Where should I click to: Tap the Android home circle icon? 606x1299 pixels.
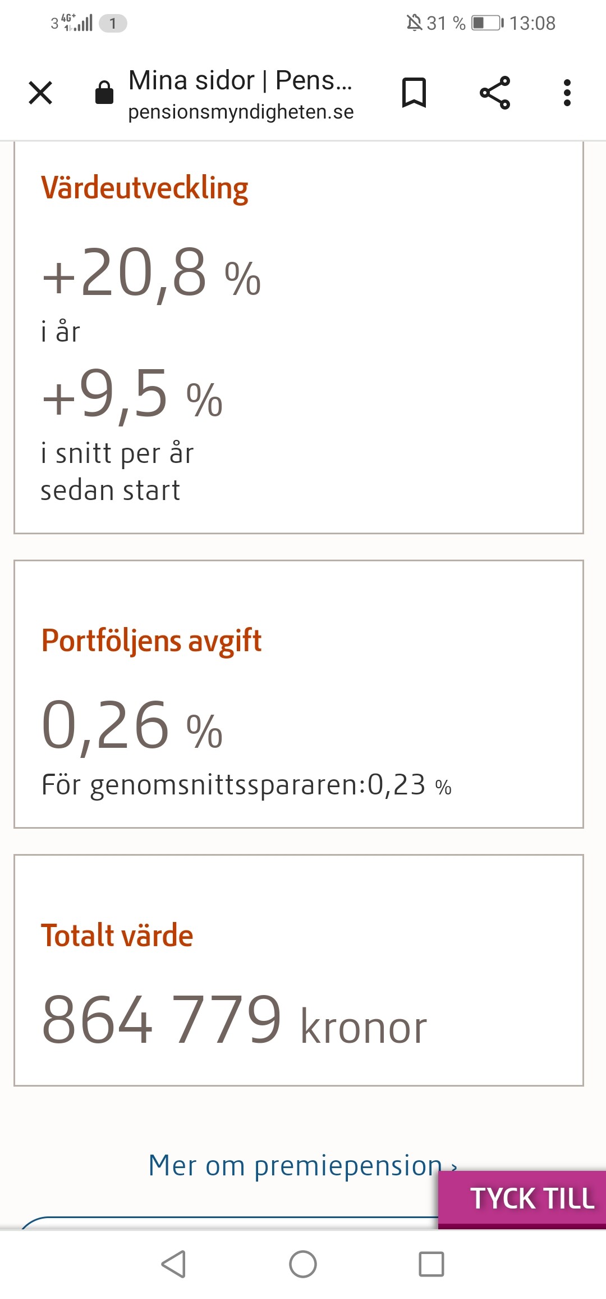point(303,1264)
